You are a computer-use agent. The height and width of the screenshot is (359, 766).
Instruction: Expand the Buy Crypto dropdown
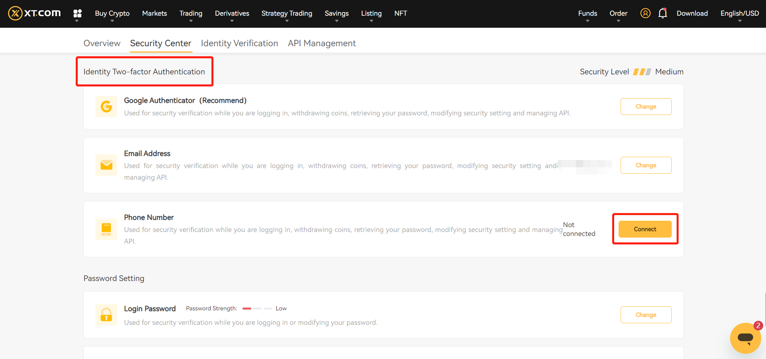(x=112, y=14)
